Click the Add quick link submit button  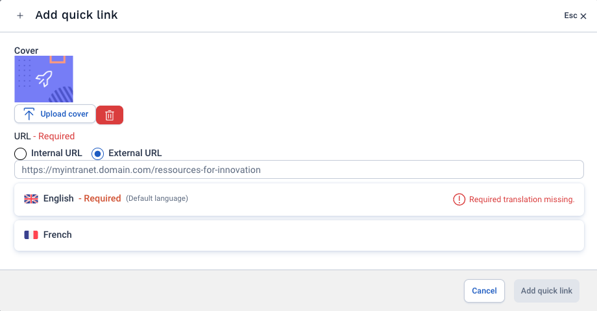click(547, 291)
